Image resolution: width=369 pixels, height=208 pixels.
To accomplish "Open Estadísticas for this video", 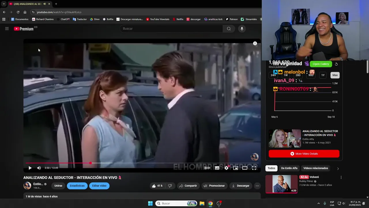I will click(77, 186).
